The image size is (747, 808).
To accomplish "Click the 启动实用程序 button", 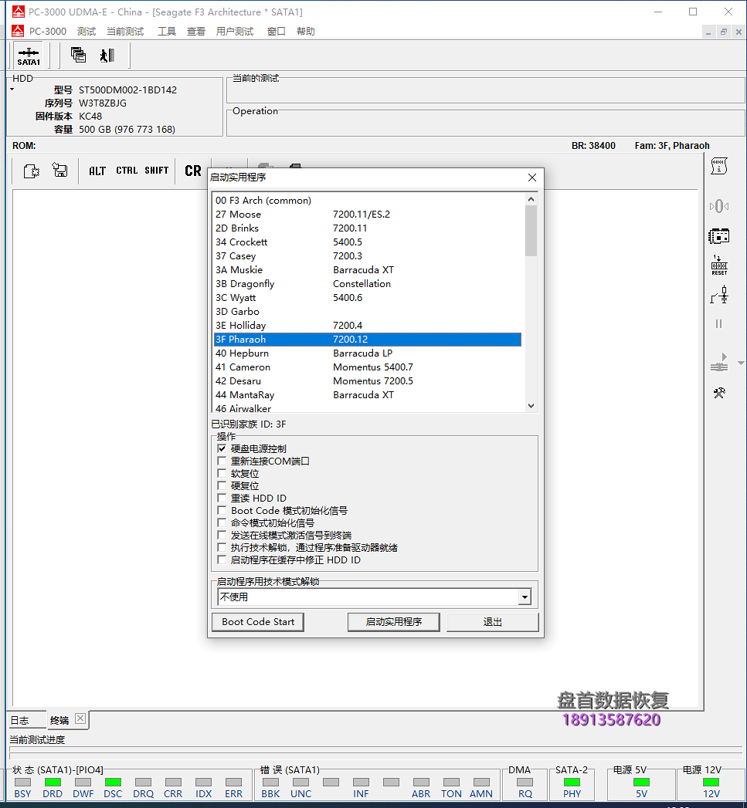I will tap(394, 622).
